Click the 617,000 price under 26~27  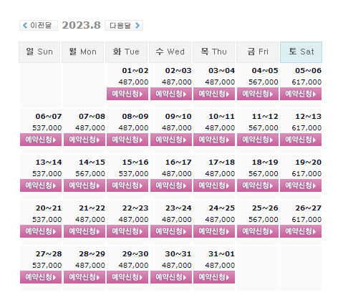tap(306, 220)
